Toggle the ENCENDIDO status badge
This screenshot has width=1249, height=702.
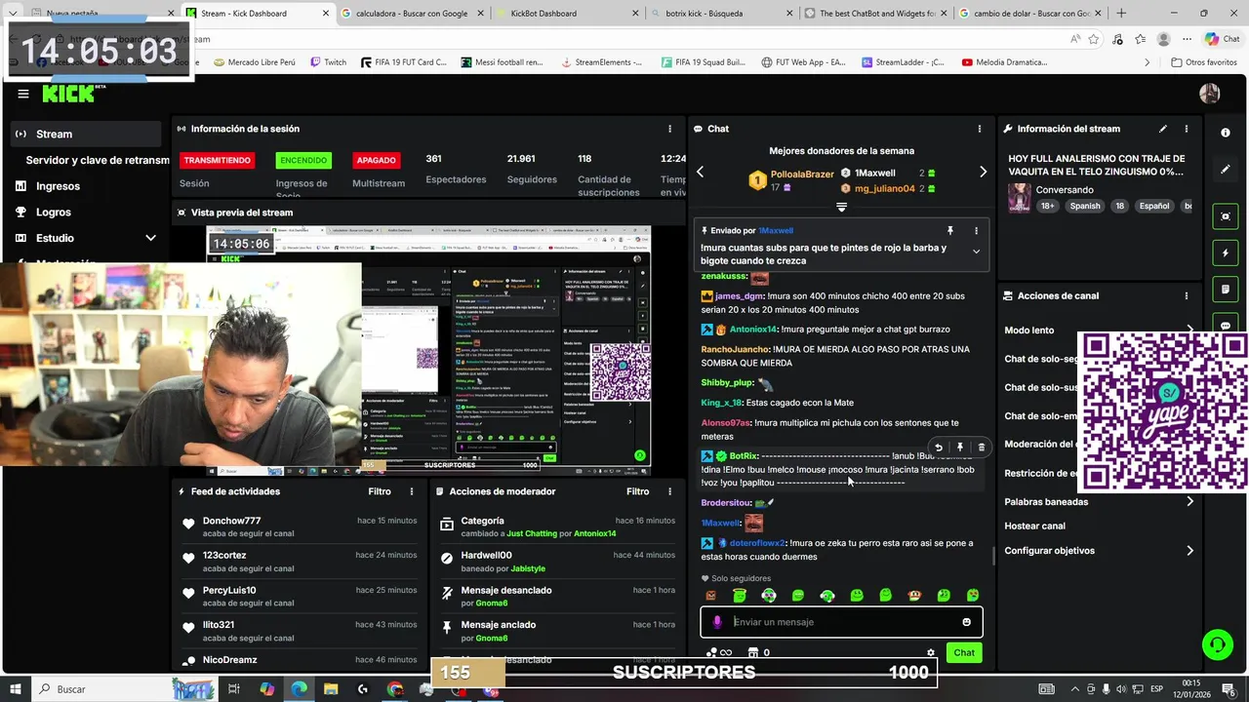click(x=303, y=160)
